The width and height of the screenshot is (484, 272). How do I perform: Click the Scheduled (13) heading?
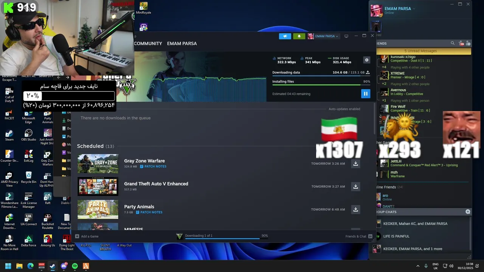(95, 146)
